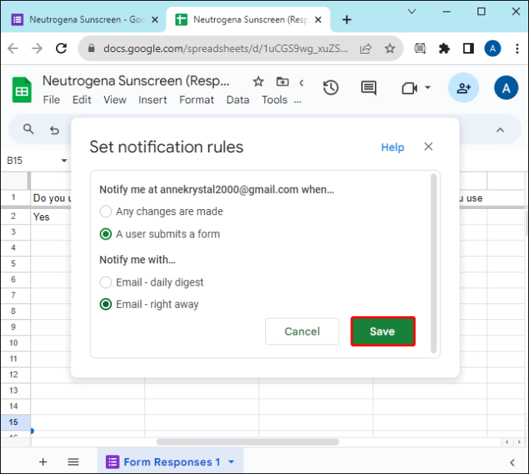Open the comments speech bubble icon

coord(369,88)
